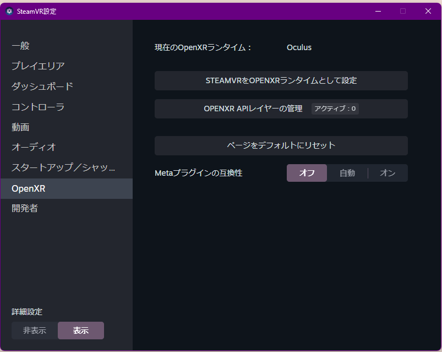This screenshot has width=442, height=352.
Task: Click the Oculus runtime value text
Action: coord(299,47)
